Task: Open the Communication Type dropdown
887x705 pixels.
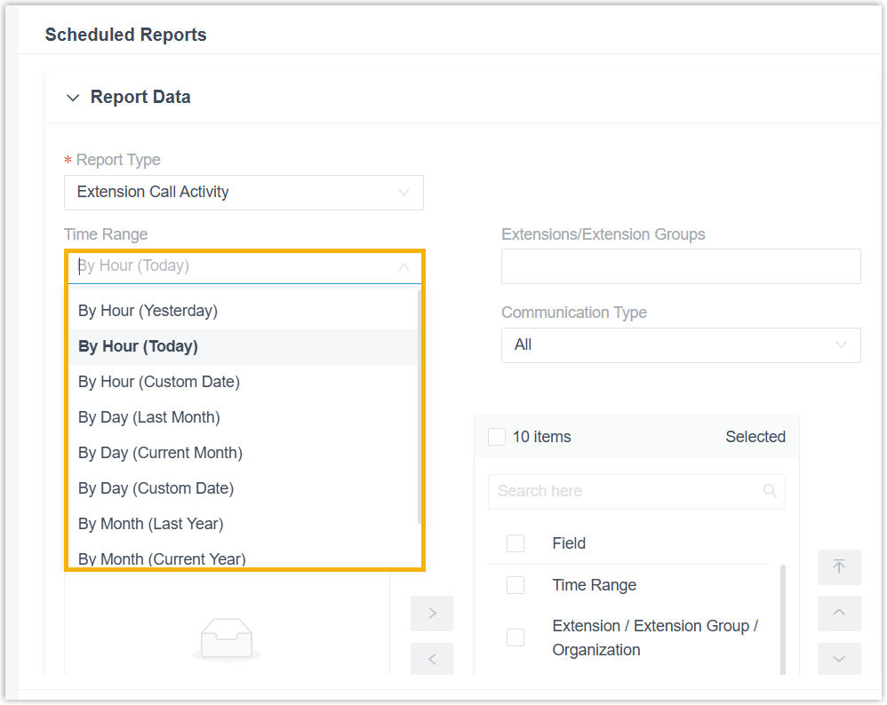Action: click(681, 345)
